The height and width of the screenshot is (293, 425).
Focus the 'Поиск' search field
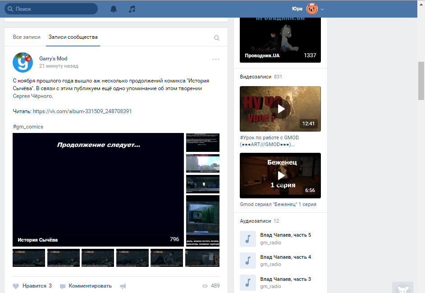point(51,9)
